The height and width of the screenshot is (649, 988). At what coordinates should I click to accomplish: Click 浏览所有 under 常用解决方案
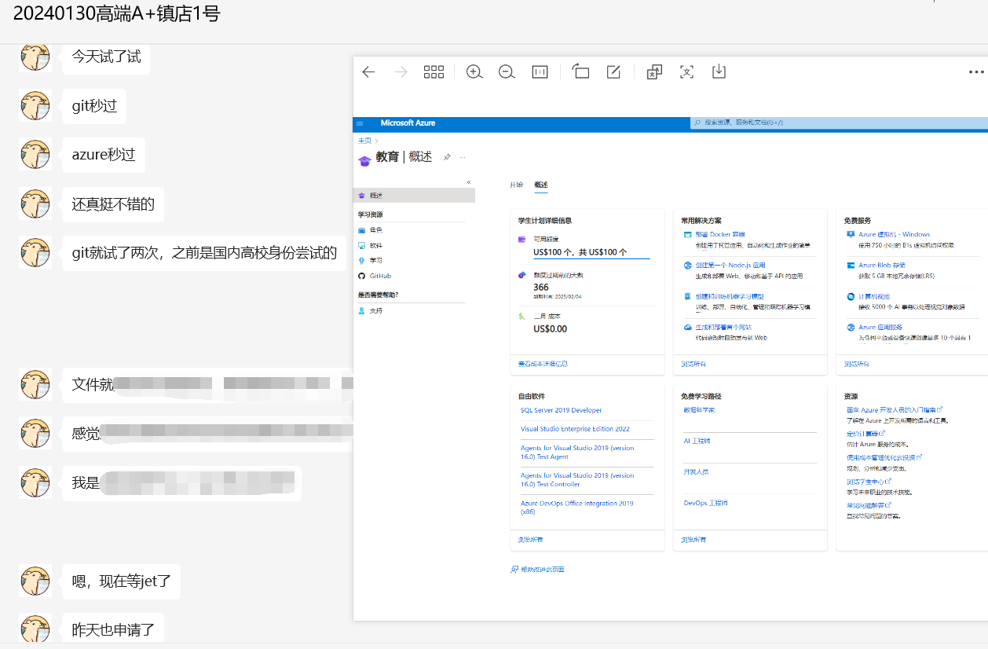coord(693,364)
